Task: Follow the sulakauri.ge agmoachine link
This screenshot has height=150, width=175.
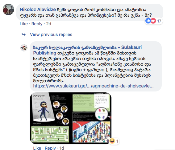Action: tap(93, 86)
